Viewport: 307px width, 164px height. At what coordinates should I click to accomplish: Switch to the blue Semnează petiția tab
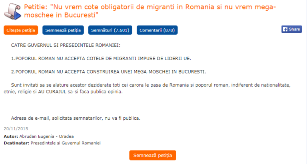(x=63, y=30)
